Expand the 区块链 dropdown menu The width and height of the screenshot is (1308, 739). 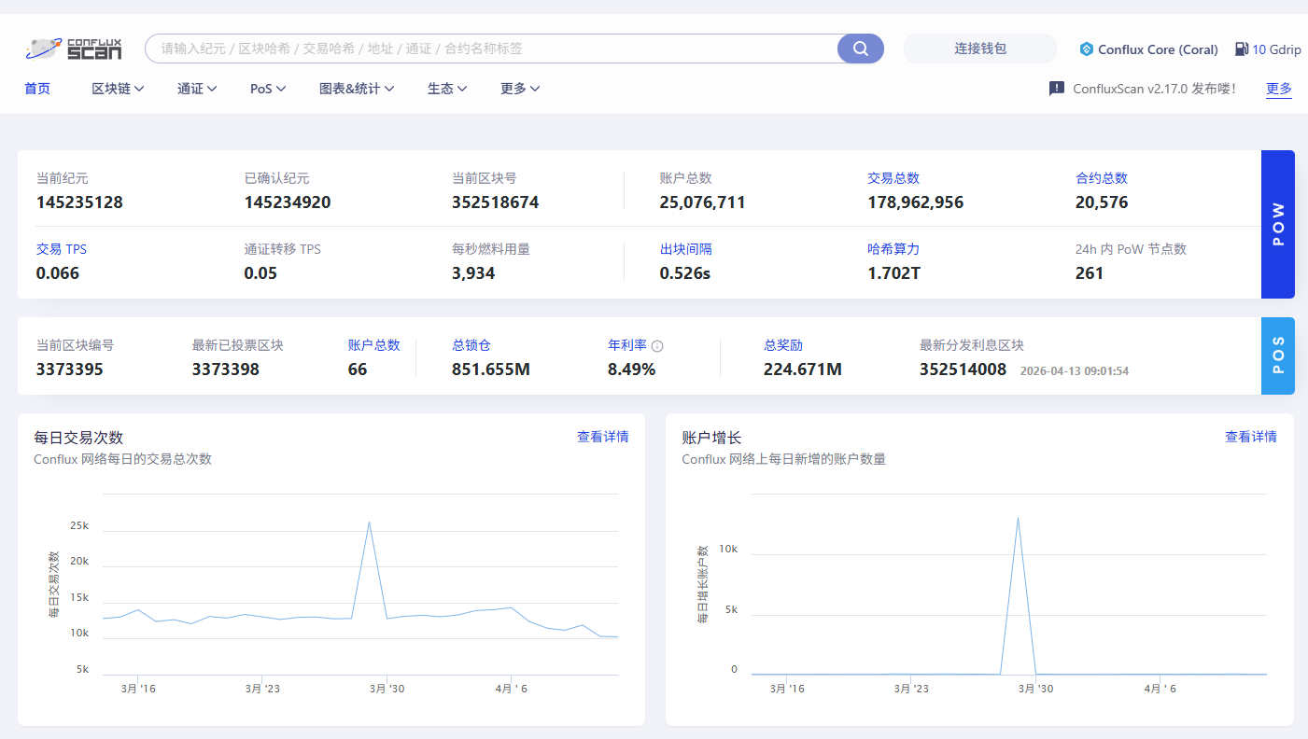(118, 89)
